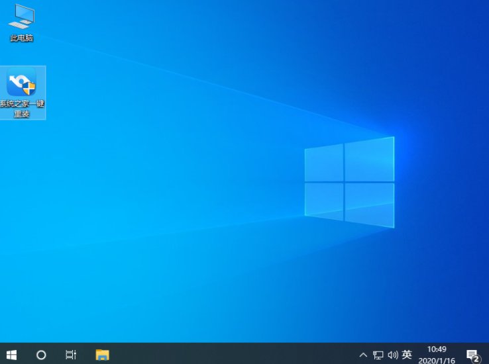The width and height of the screenshot is (489, 364).
Task: Click the 系统之家一键重装 text label
Action: pyautogui.click(x=22, y=109)
